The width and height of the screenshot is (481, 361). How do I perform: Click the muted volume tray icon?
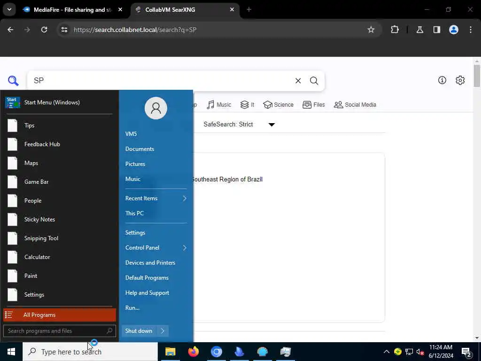point(420,352)
